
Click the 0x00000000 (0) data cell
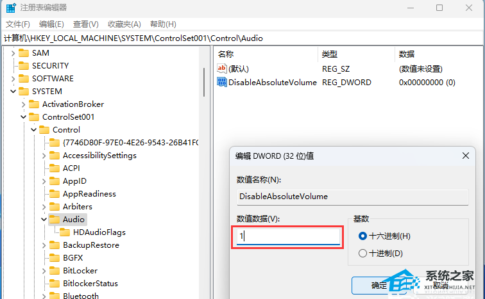coord(427,83)
